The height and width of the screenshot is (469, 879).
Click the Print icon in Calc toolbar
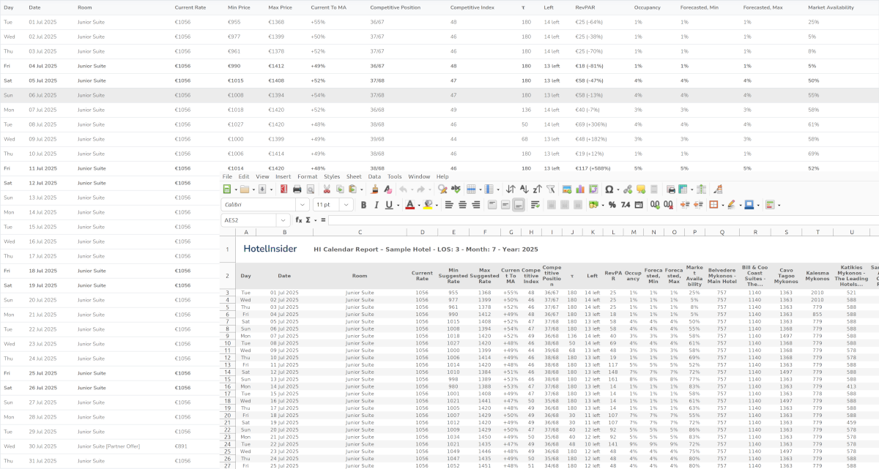click(x=297, y=189)
